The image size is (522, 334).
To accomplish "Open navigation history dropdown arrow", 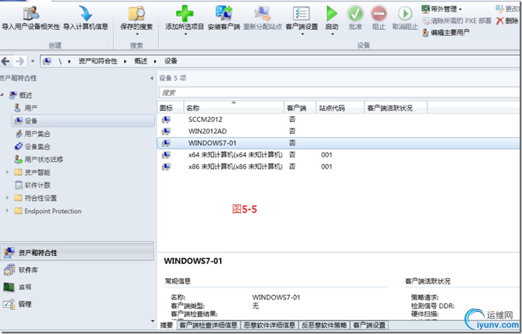I will pyautogui.click(x=32, y=61).
